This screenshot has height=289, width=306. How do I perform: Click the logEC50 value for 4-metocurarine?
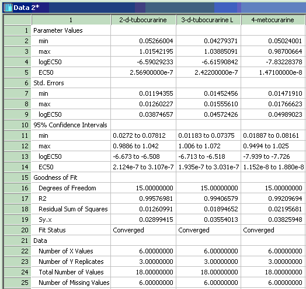pos(273,62)
